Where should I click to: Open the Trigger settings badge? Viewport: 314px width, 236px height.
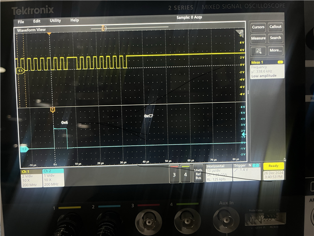(247, 172)
